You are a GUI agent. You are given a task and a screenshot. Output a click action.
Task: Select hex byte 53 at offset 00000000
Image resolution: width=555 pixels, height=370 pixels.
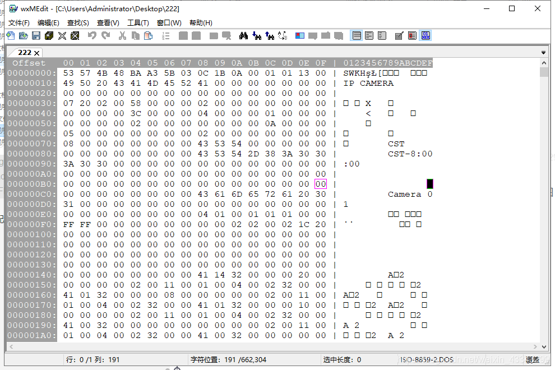pyautogui.click(x=68, y=73)
